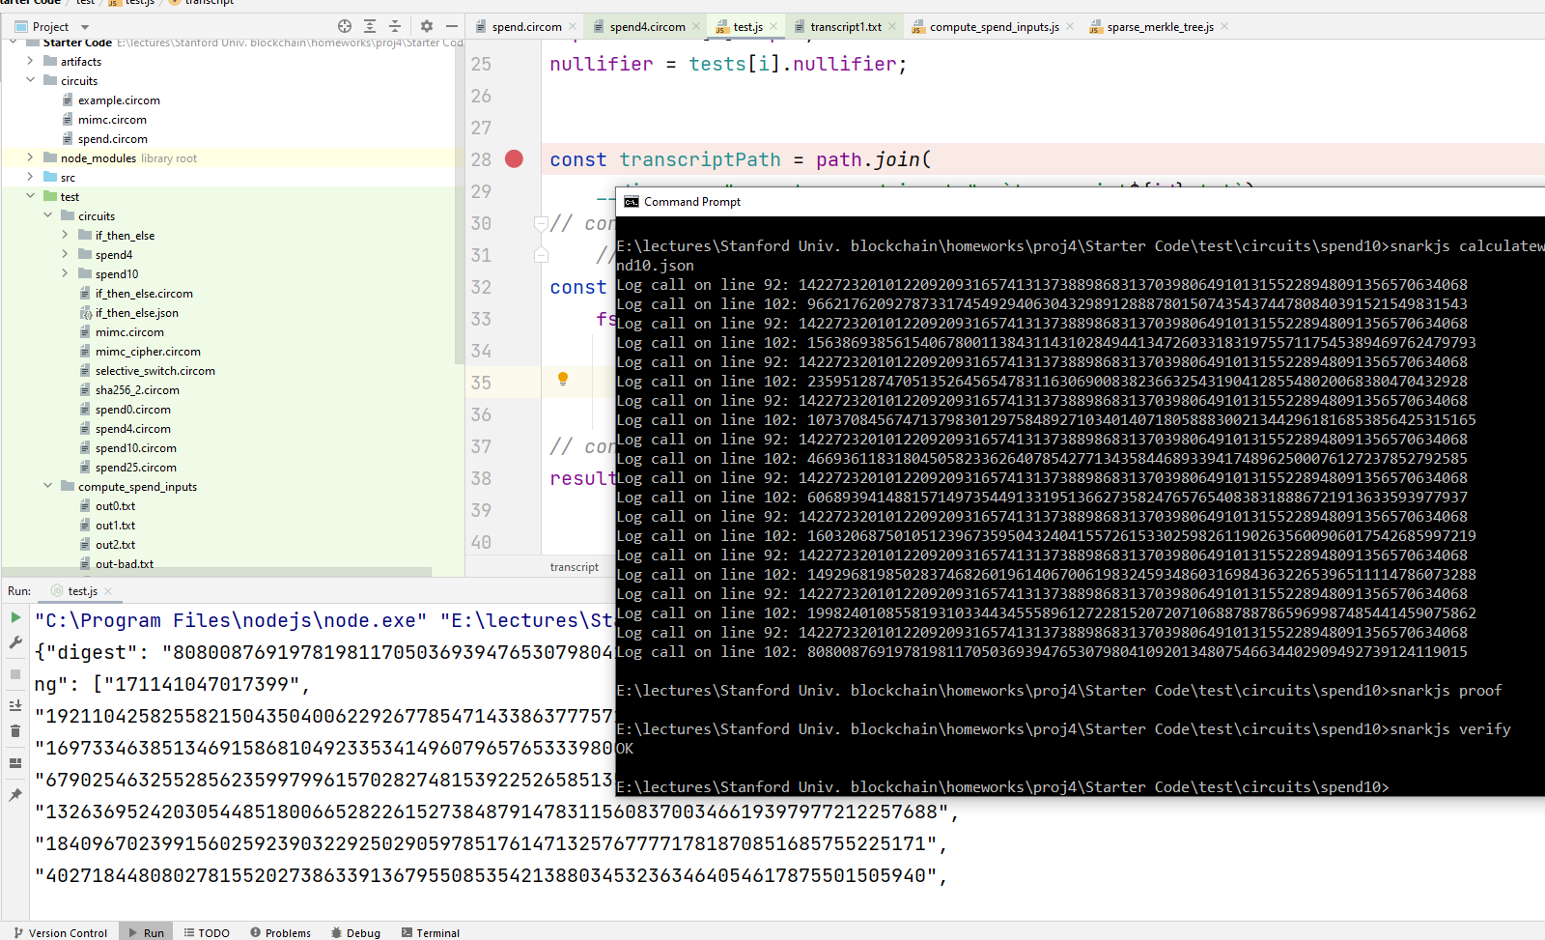Screen dimensions: 1545x940
Task: Collapse the test folder
Action: coord(30,196)
